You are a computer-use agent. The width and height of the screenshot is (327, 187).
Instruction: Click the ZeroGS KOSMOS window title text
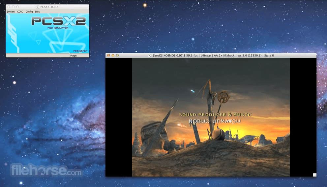click(x=213, y=55)
